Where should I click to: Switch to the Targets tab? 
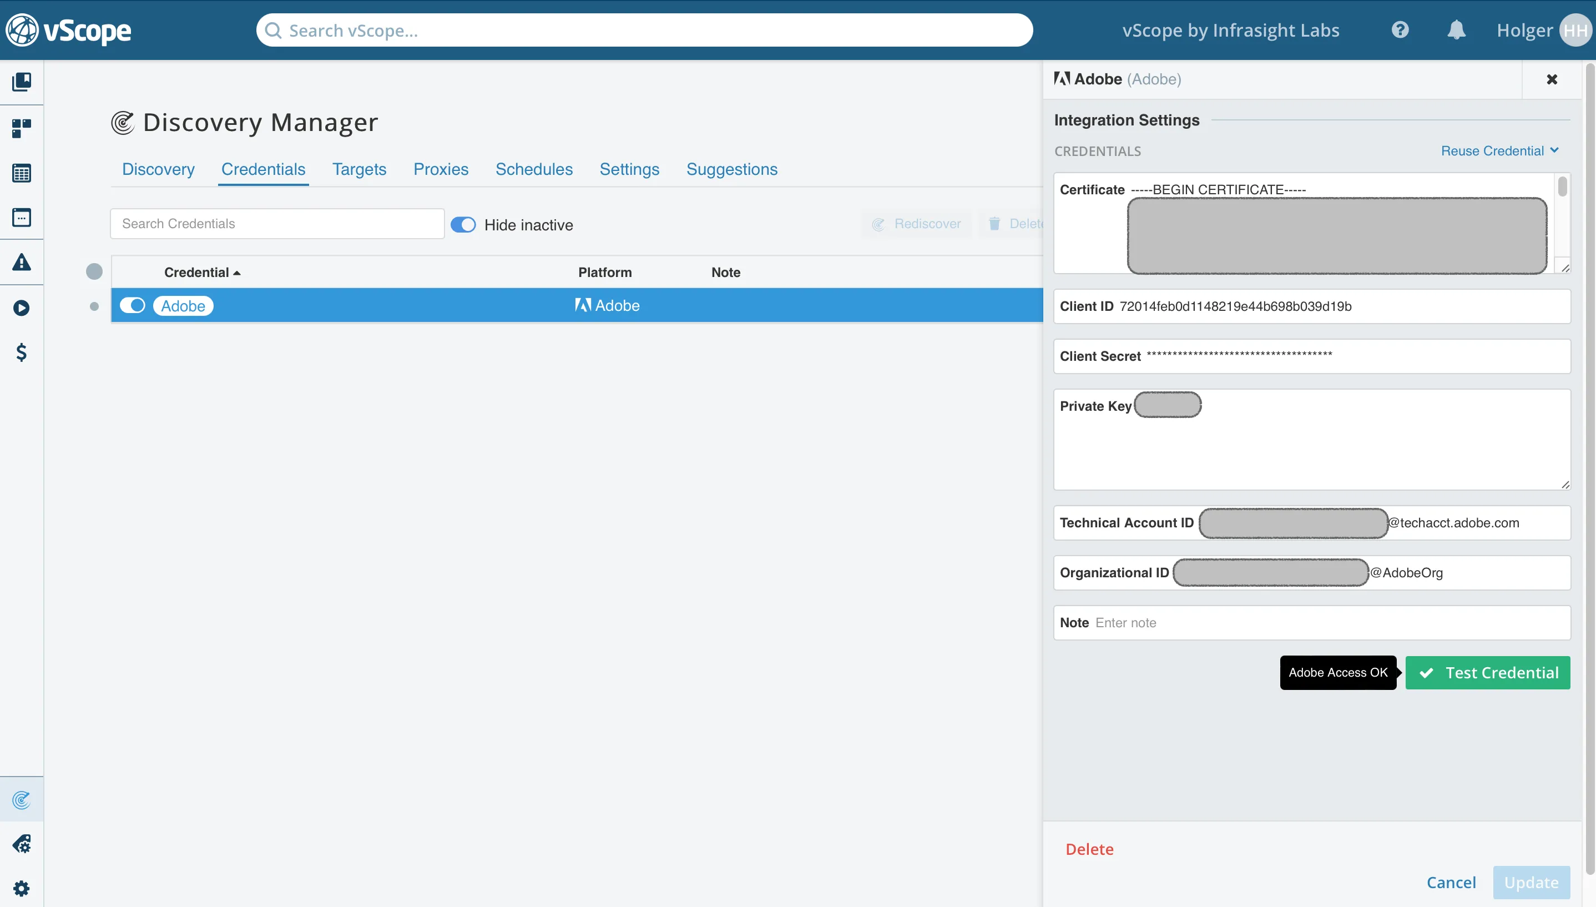coord(358,169)
